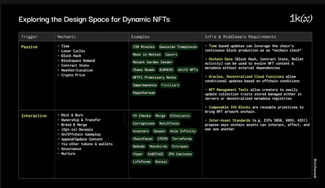Click the Breed & Merge mechanic
325x188 pixels.
pos(74,125)
